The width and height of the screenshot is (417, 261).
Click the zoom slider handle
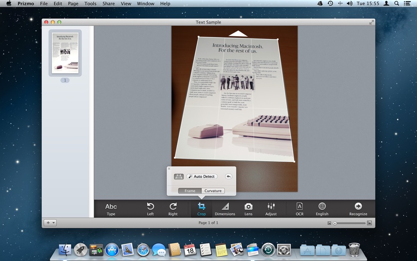coord(335,223)
